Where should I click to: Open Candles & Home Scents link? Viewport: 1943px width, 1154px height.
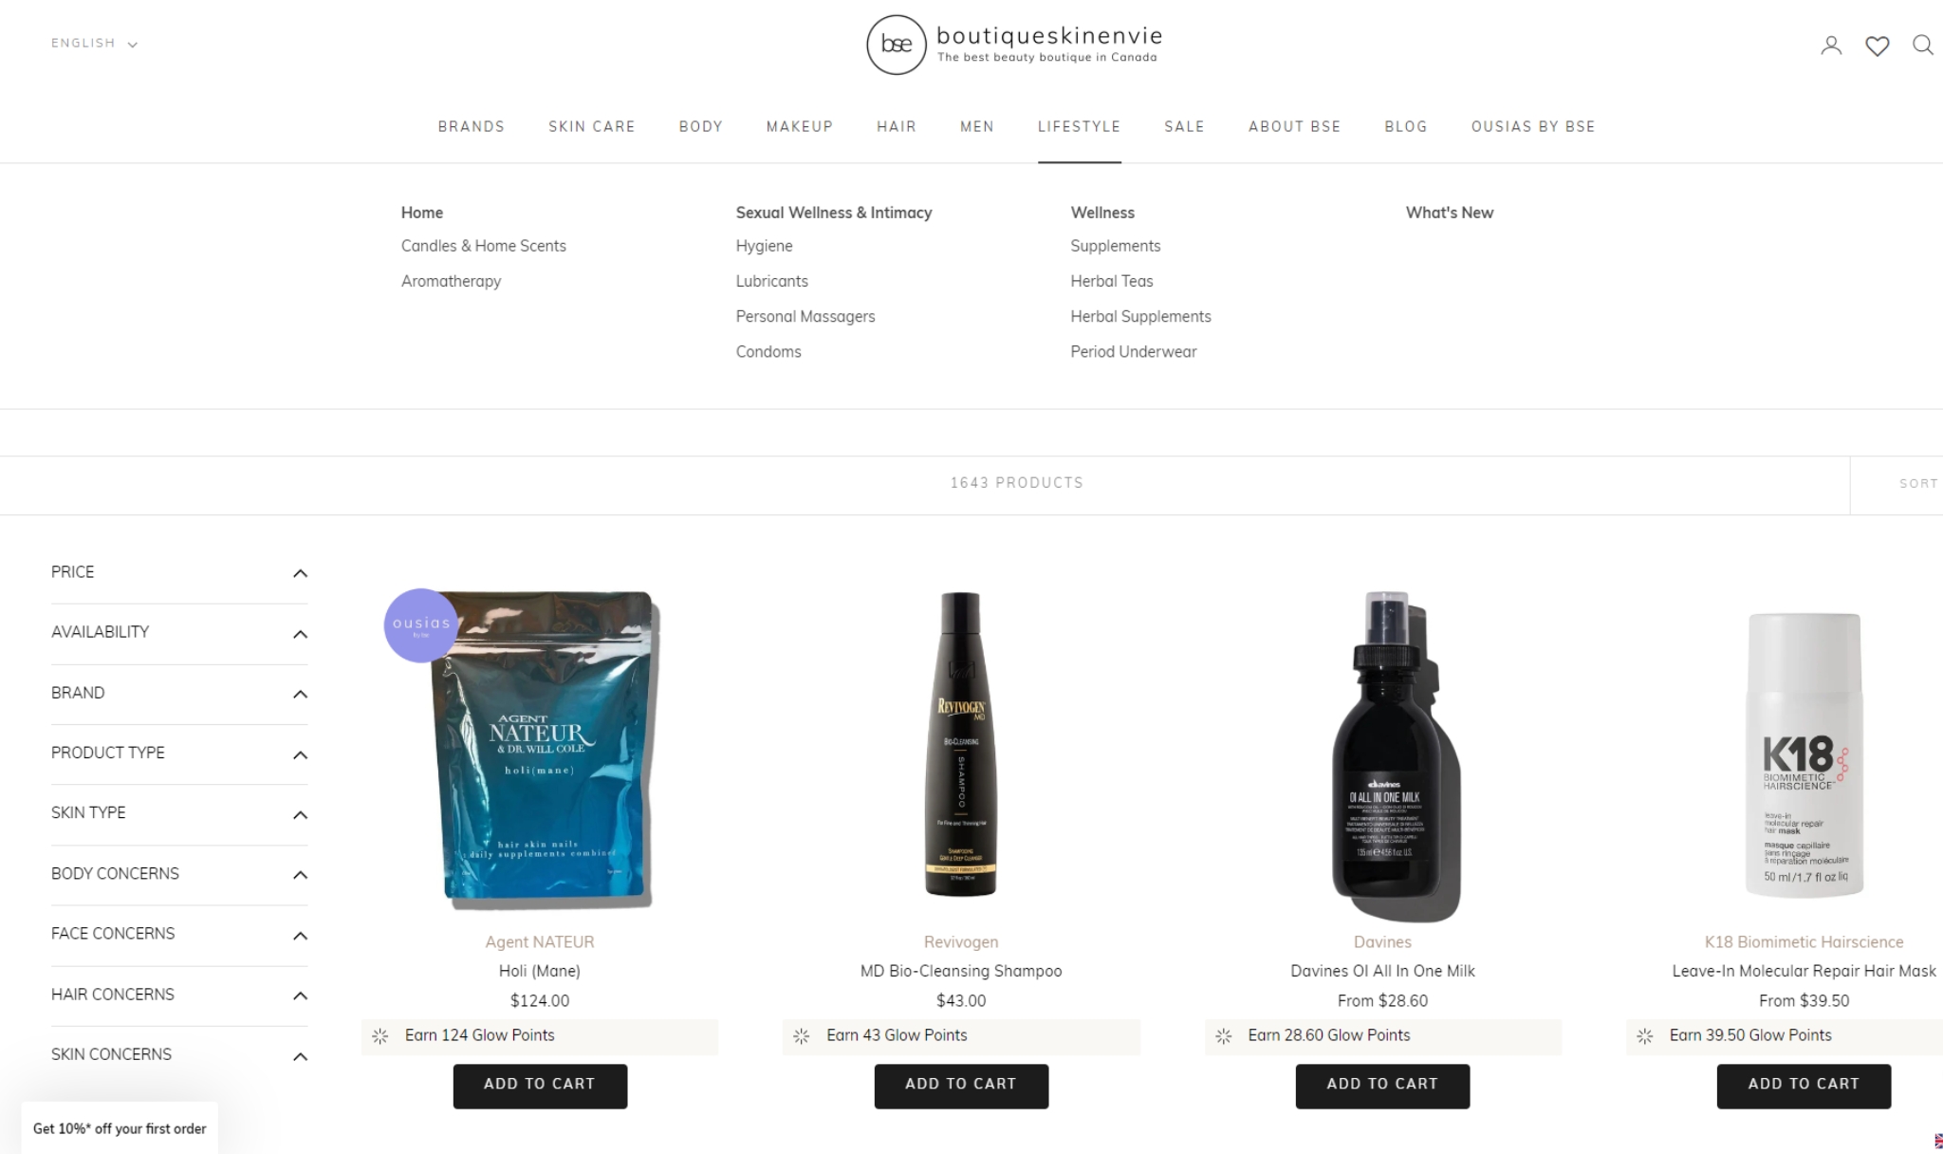(483, 246)
